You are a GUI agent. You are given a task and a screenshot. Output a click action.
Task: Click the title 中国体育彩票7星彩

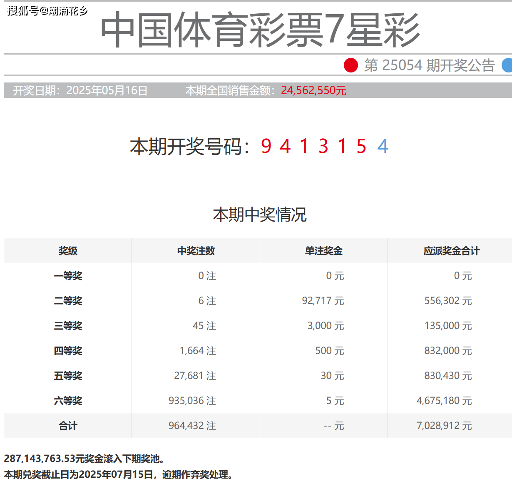pos(260,30)
